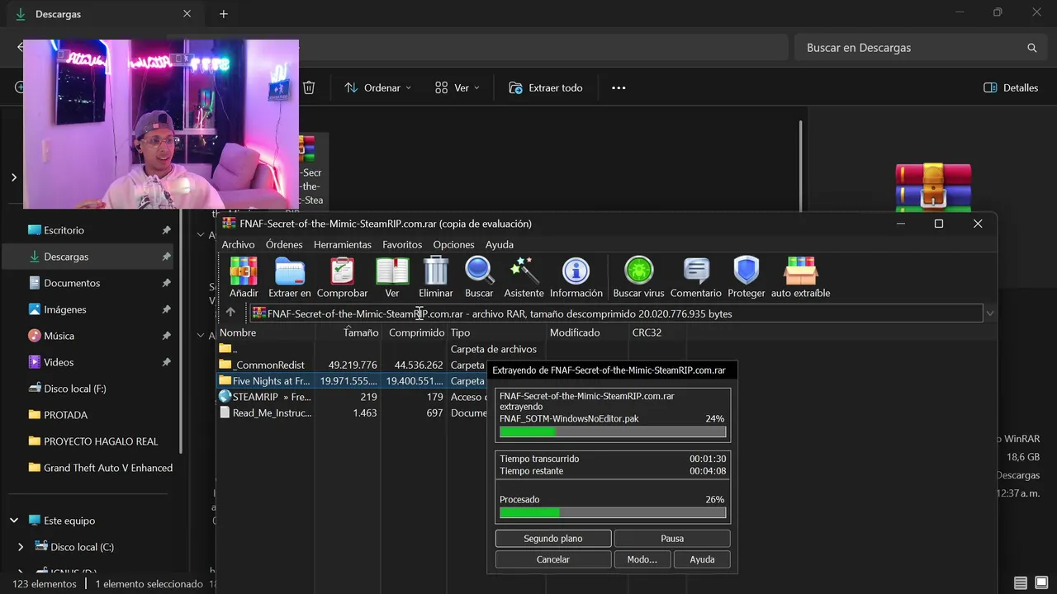Screen dimensions: 1057x594
Task: Open the Ayuda menu in WinRAR
Action: click(x=500, y=244)
